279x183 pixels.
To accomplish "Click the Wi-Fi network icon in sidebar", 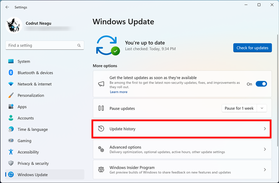I will tap(11, 84).
